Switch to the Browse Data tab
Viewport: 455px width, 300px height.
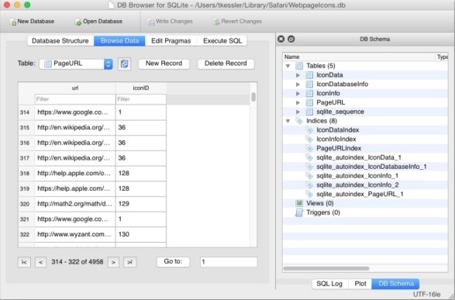click(119, 41)
